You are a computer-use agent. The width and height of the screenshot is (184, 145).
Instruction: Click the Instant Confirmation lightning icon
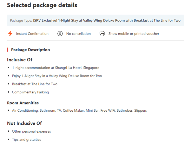coord(10,34)
